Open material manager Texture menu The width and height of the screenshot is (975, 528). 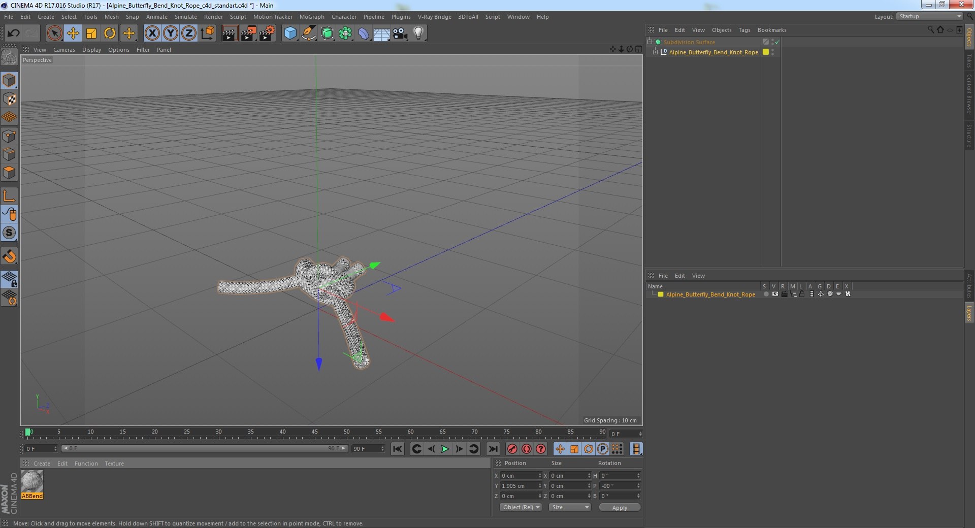(x=114, y=464)
